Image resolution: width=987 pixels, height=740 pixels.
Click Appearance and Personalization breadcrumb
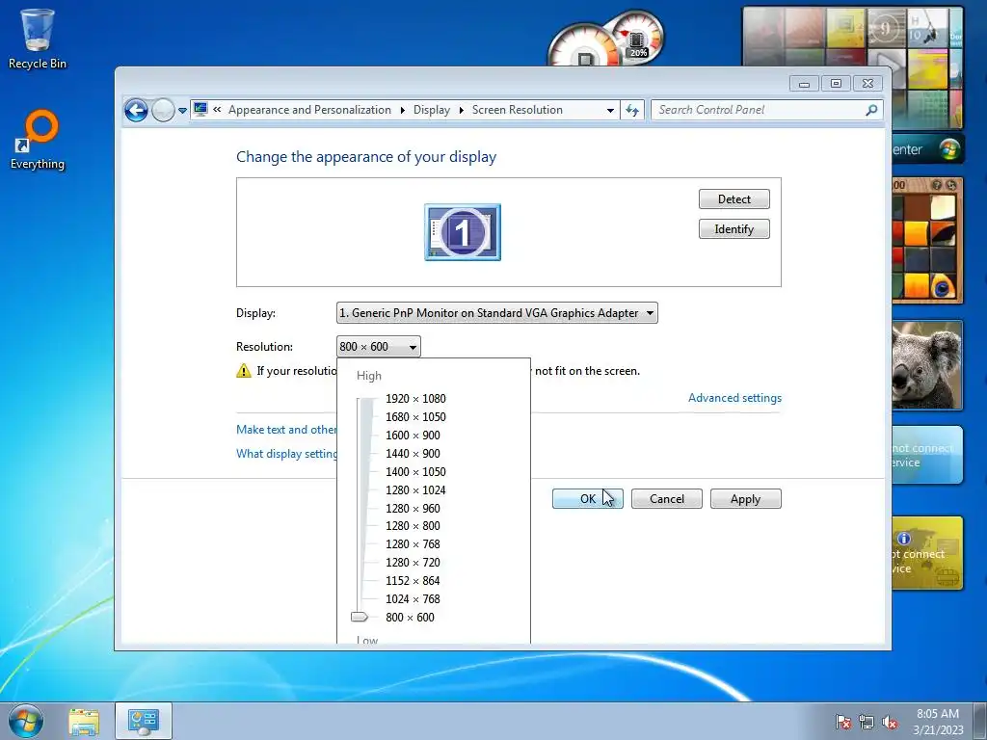pyautogui.click(x=309, y=110)
